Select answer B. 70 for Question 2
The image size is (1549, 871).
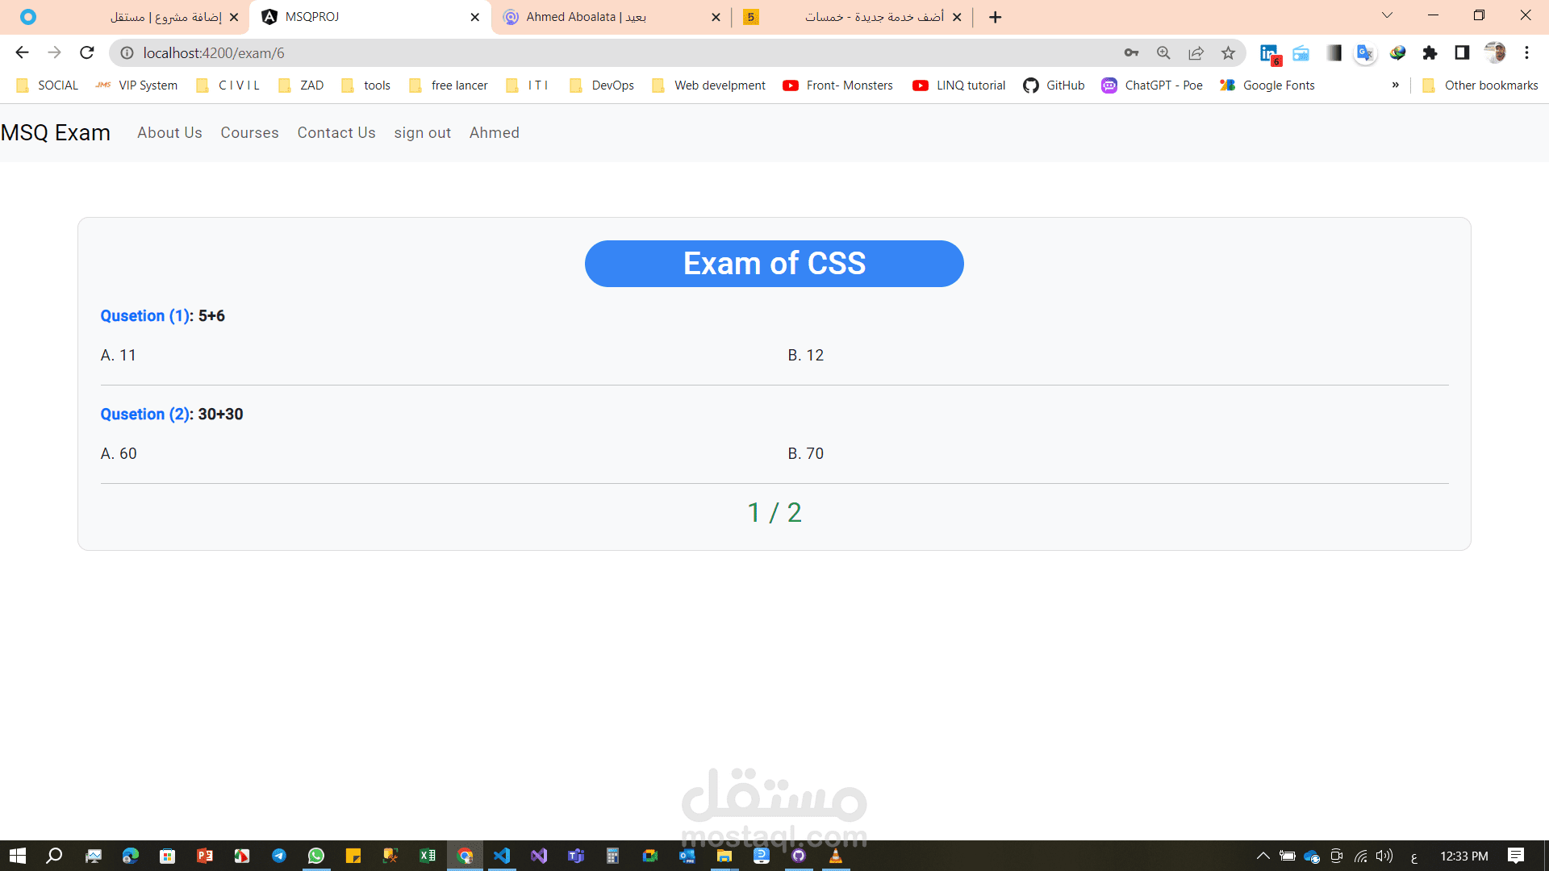[807, 453]
